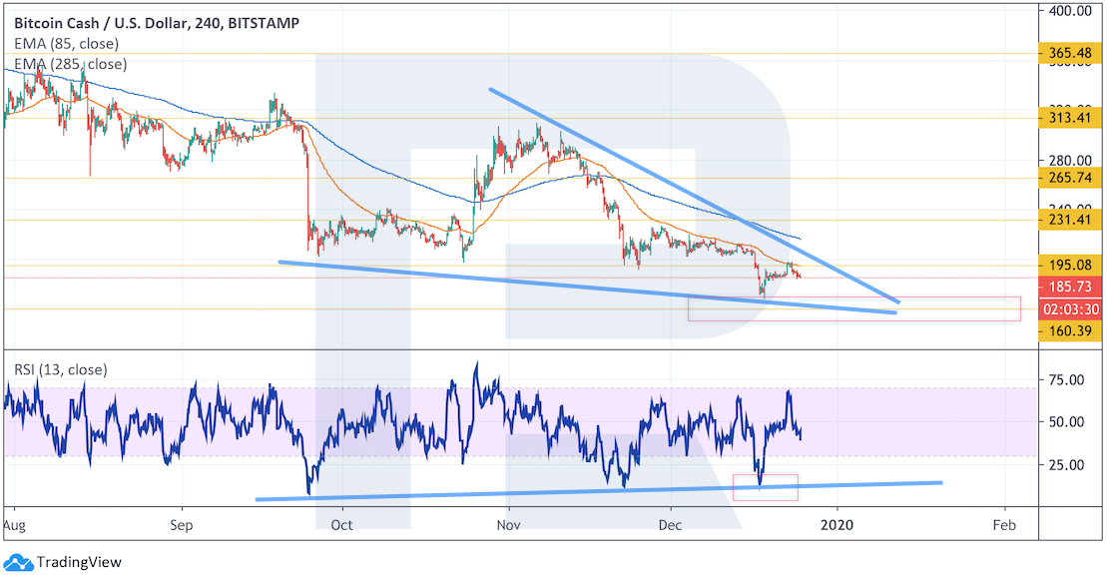The height and width of the screenshot is (584, 1107).
Task: Click the 75.00 level on RSI scale
Action: click(1065, 379)
